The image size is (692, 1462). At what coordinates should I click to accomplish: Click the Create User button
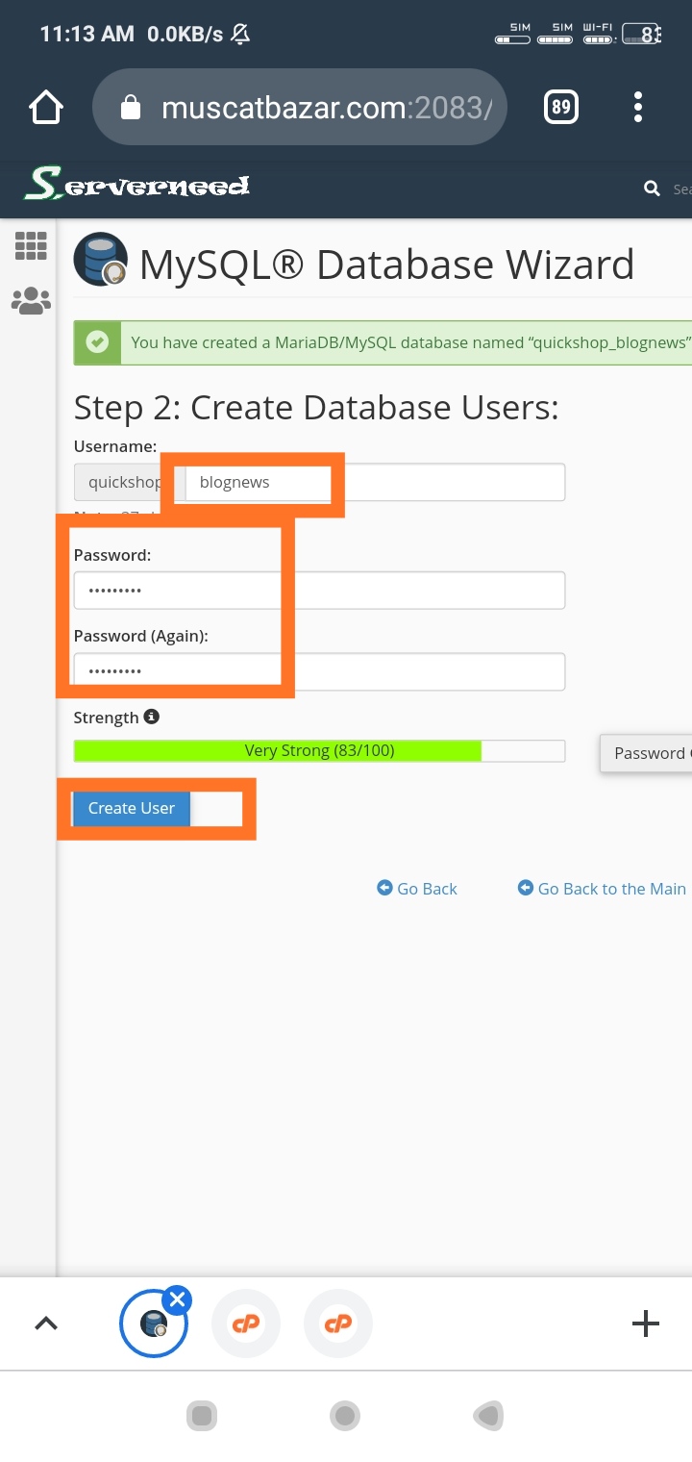[x=132, y=808]
